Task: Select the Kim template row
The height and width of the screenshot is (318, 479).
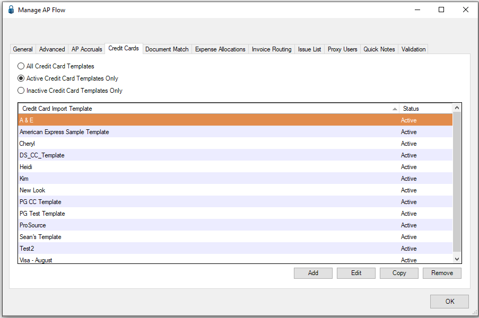Action: tap(236, 179)
